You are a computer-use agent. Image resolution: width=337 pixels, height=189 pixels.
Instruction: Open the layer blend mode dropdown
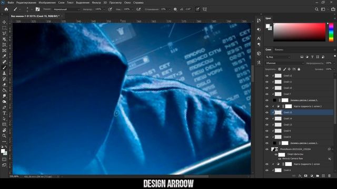284,63
